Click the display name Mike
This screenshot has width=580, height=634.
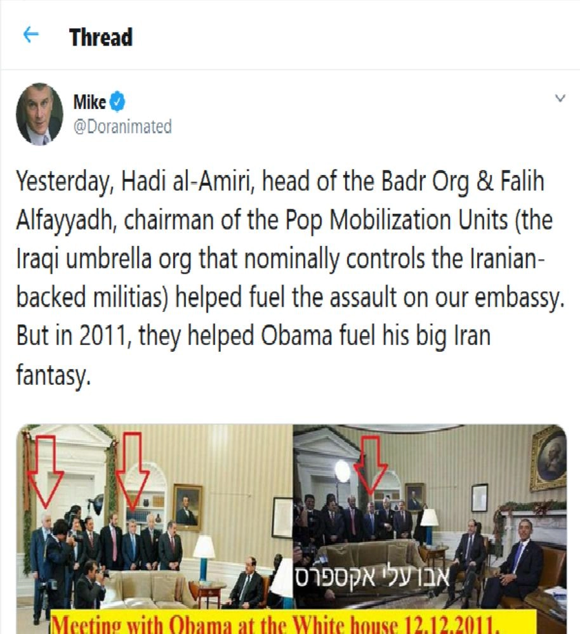coord(89,102)
